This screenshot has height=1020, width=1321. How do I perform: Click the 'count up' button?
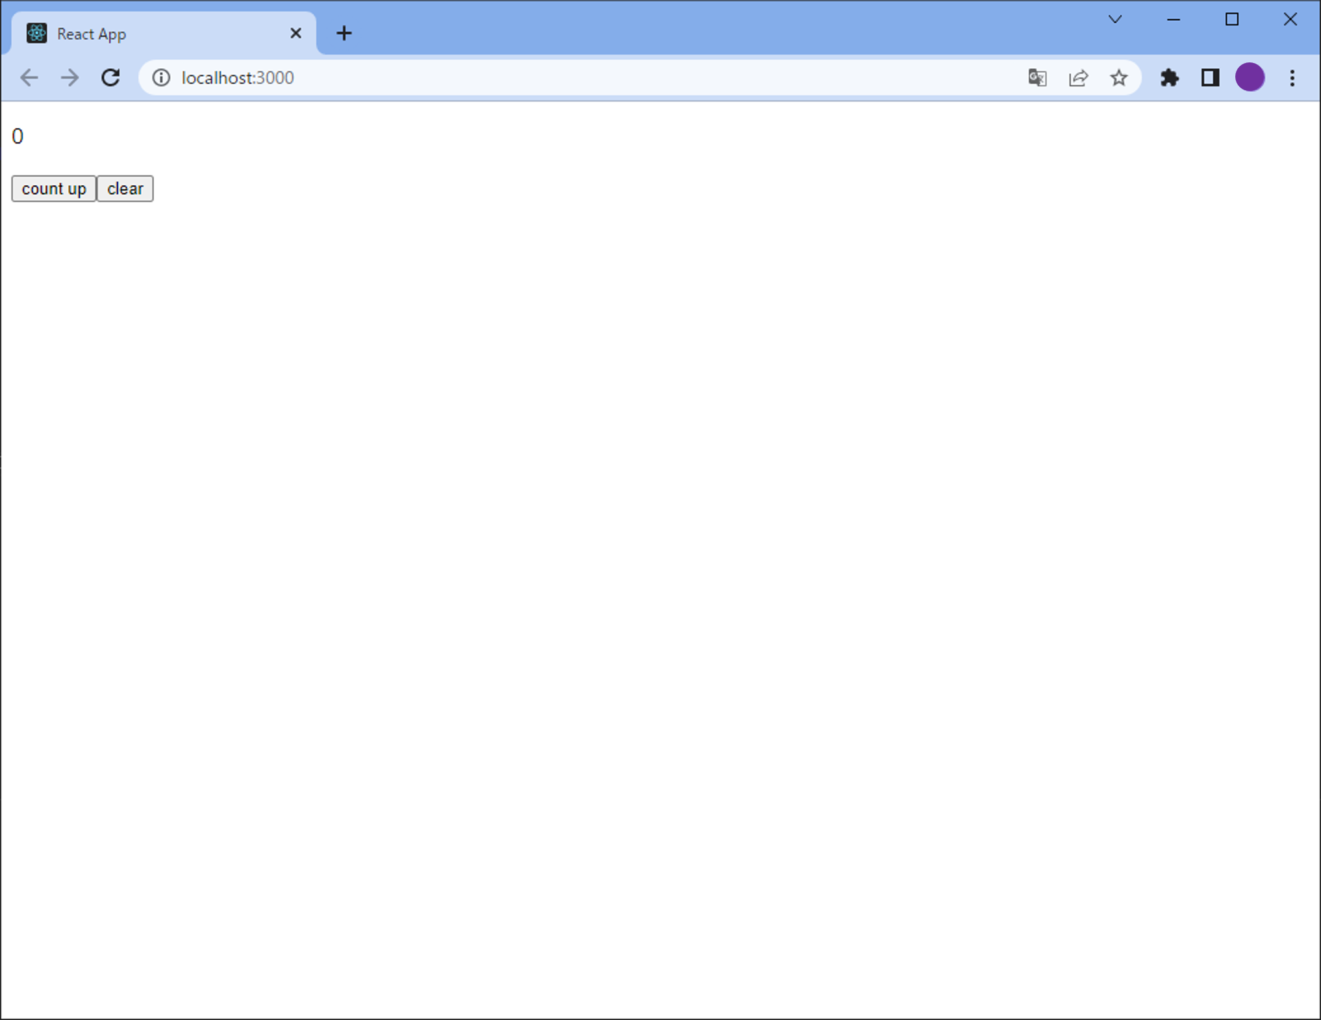pyautogui.click(x=54, y=188)
